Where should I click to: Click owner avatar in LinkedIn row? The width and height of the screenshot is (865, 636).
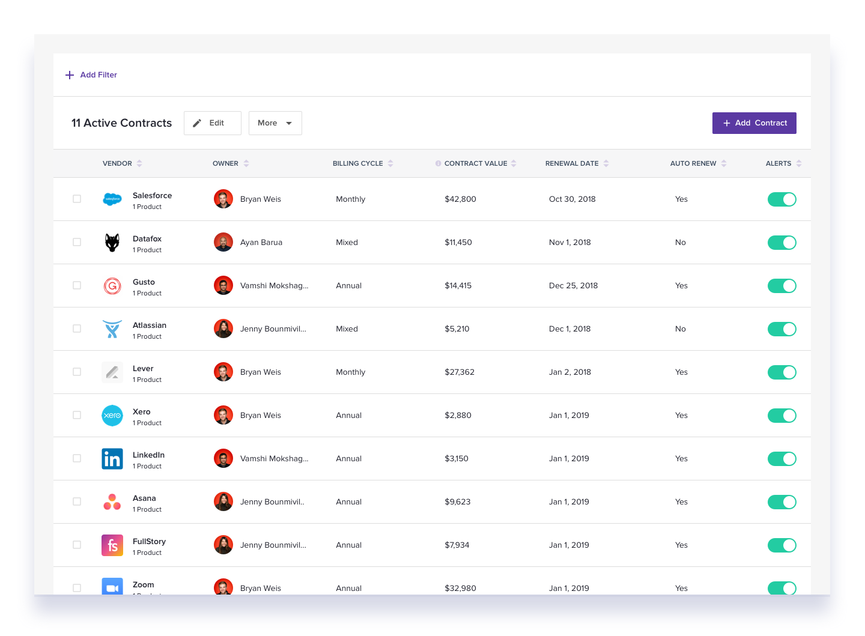(223, 459)
